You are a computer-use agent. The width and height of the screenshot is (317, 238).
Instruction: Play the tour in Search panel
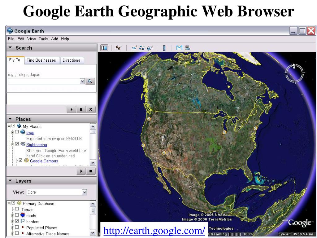(72, 109)
